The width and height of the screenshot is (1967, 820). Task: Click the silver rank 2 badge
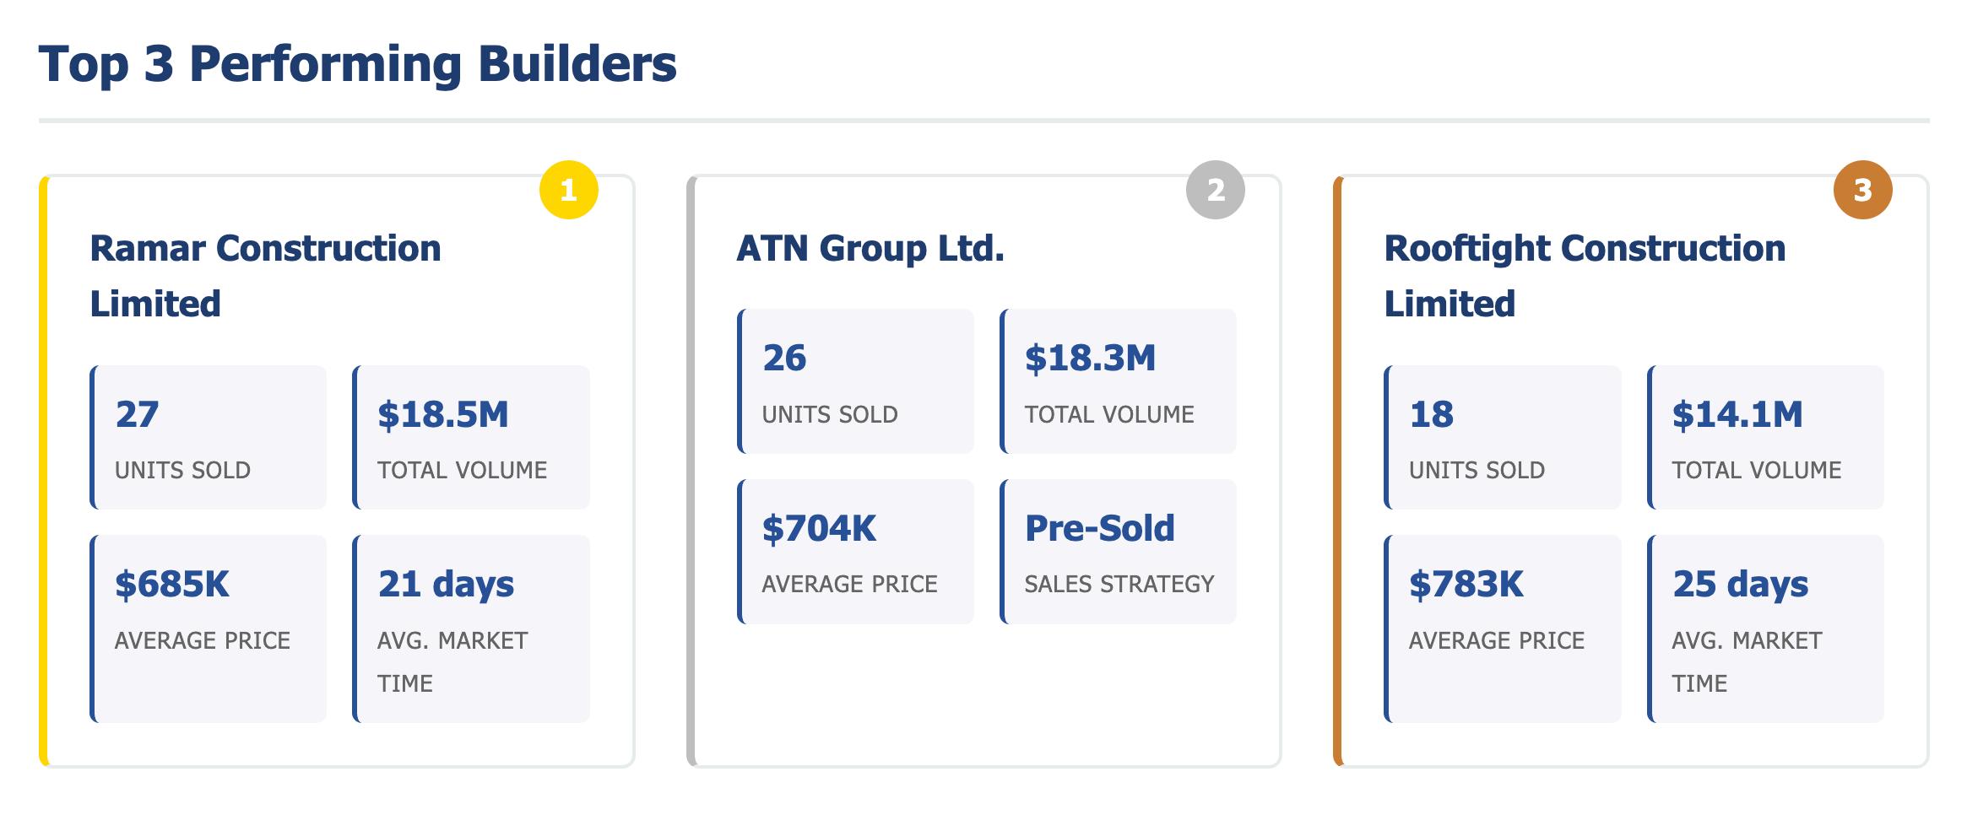(1215, 190)
